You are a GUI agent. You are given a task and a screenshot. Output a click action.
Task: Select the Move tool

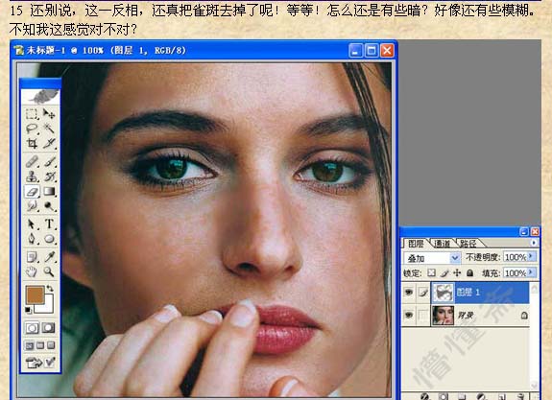pos(49,113)
